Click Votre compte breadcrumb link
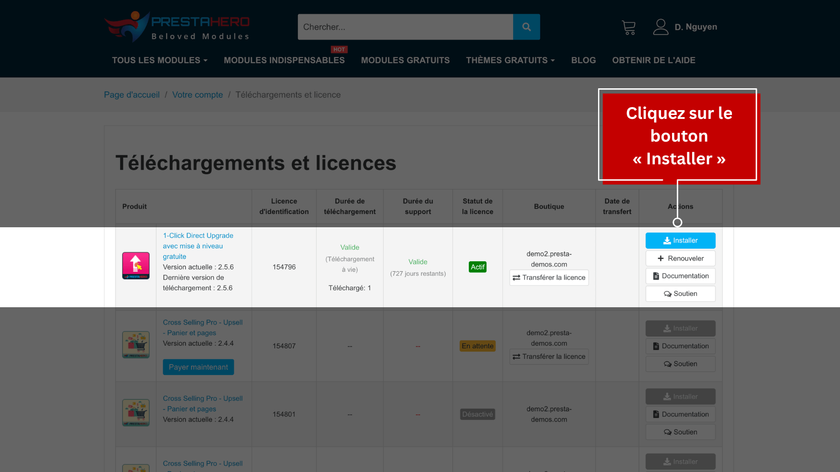This screenshot has height=472, width=840. [x=197, y=95]
